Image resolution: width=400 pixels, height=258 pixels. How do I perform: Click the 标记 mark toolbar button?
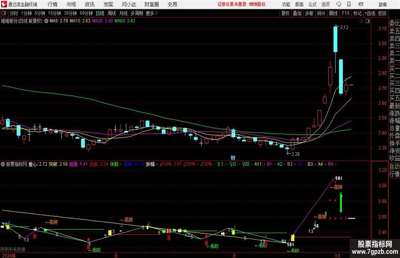pos(357,13)
